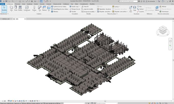
Task: Click the favorites star icon
Action: point(144,1)
